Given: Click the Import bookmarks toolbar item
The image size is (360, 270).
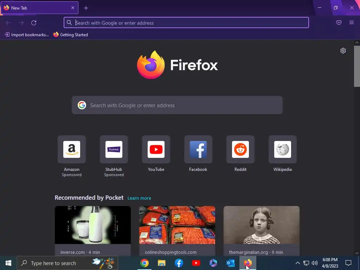Looking at the screenshot, I should click(x=27, y=35).
